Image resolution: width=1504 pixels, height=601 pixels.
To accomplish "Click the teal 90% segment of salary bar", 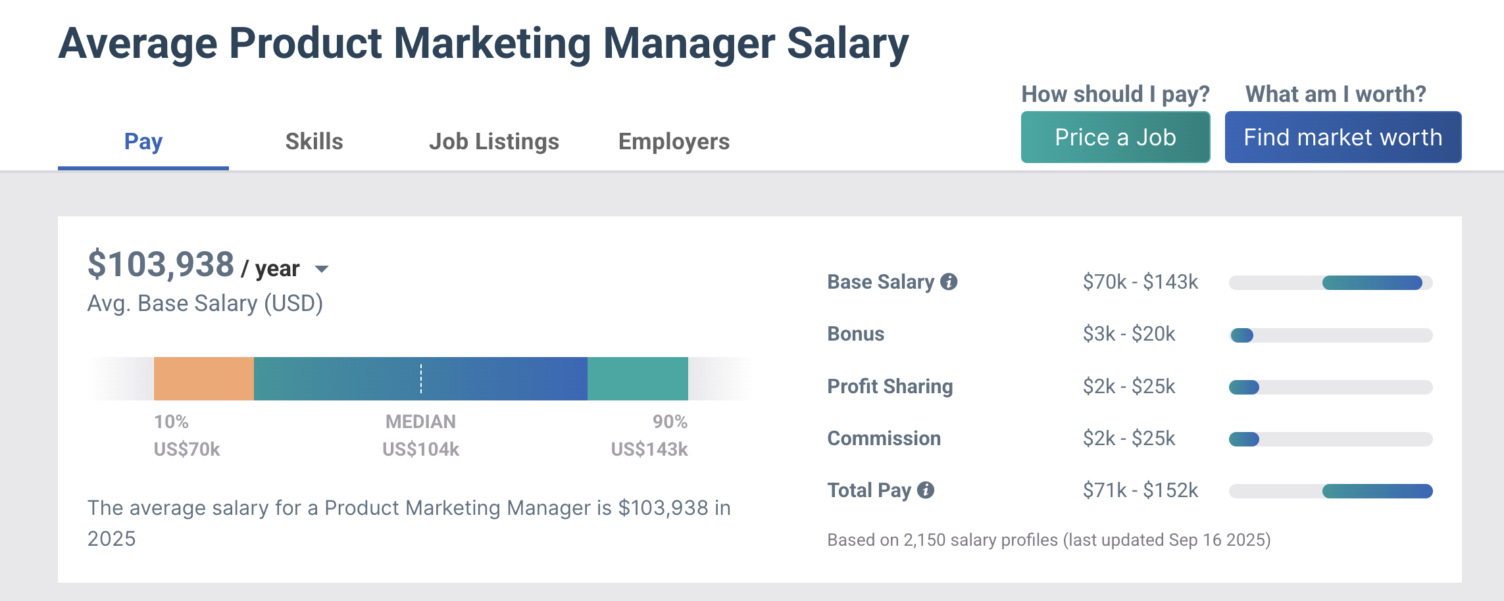I will click(x=637, y=379).
